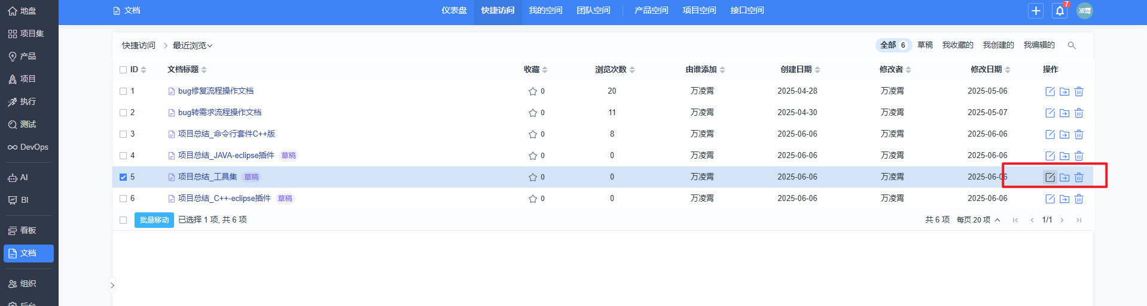Open 产品 in the left sidebar

point(22,56)
